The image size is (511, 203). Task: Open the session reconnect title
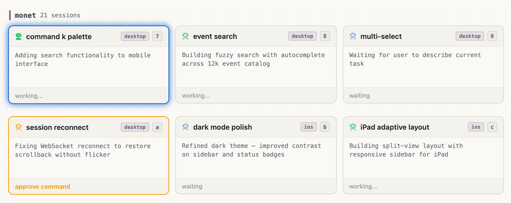pos(57,127)
